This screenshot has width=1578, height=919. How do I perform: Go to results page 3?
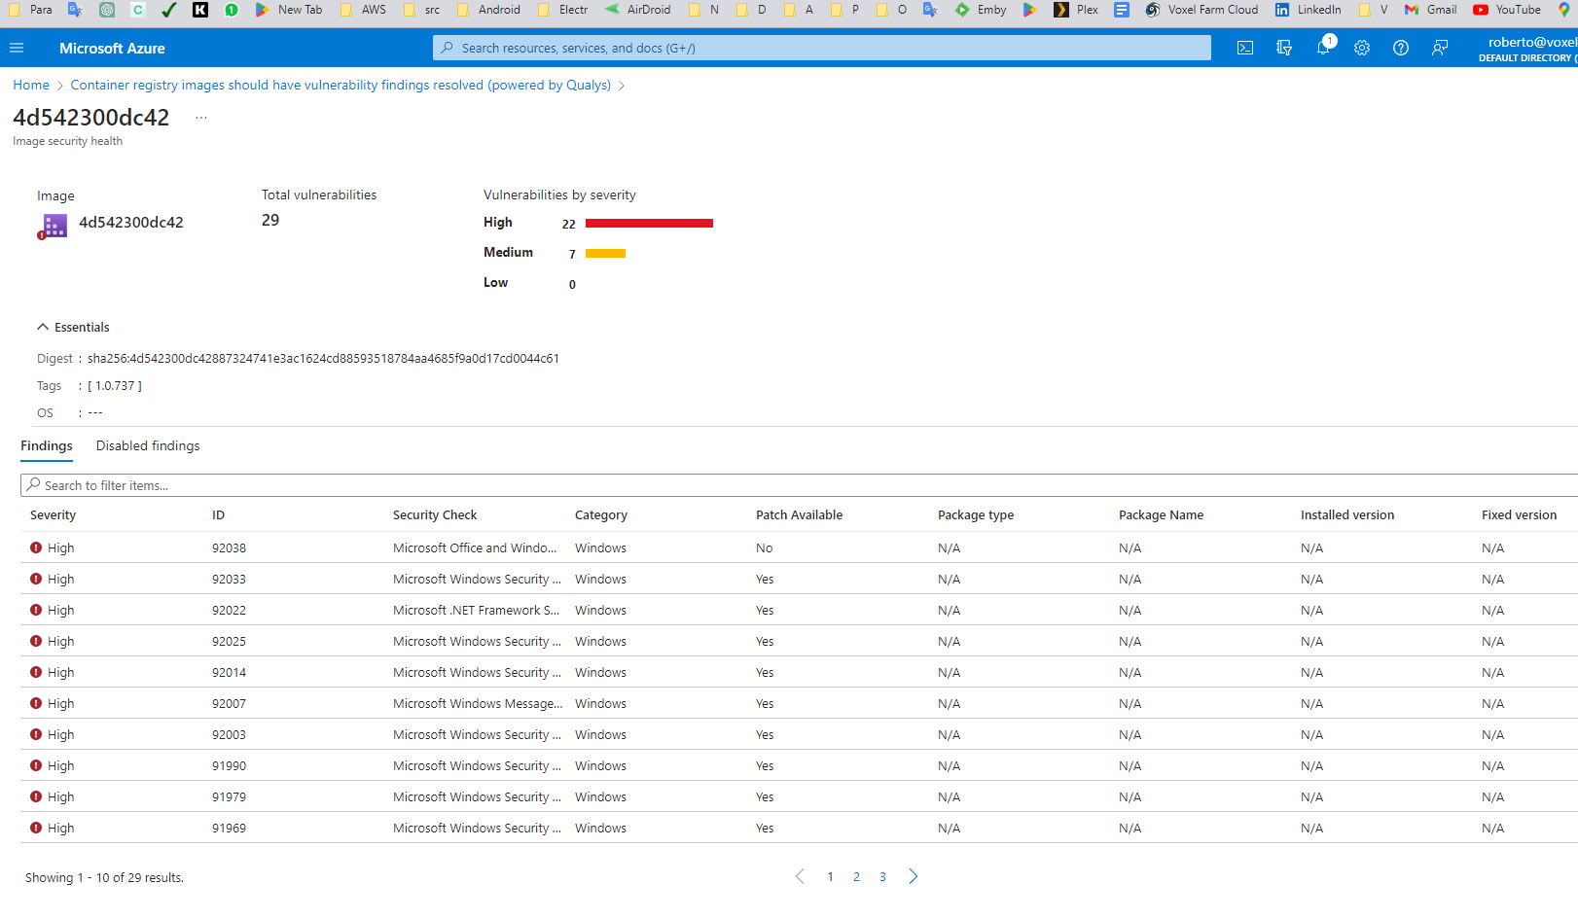pyautogui.click(x=882, y=877)
